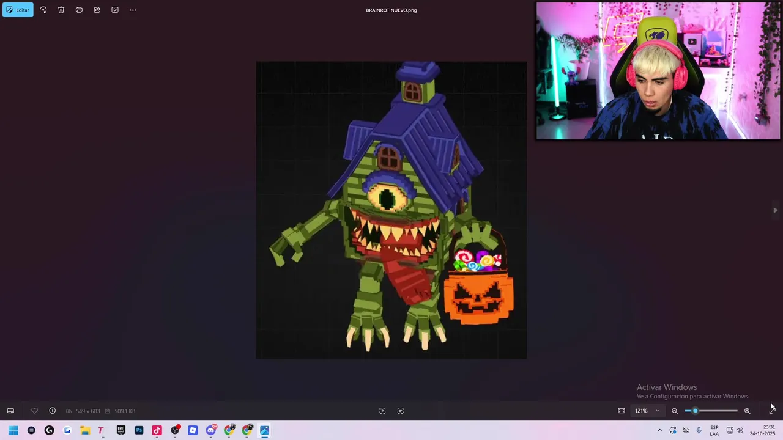The width and height of the screenshot is (783, 440).
Task: Open the clock showing 23:31
Action: [762, 430]
